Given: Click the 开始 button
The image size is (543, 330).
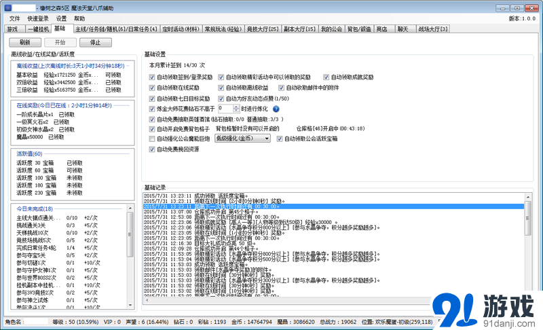Looking at the screenshot, I should 60,43.
